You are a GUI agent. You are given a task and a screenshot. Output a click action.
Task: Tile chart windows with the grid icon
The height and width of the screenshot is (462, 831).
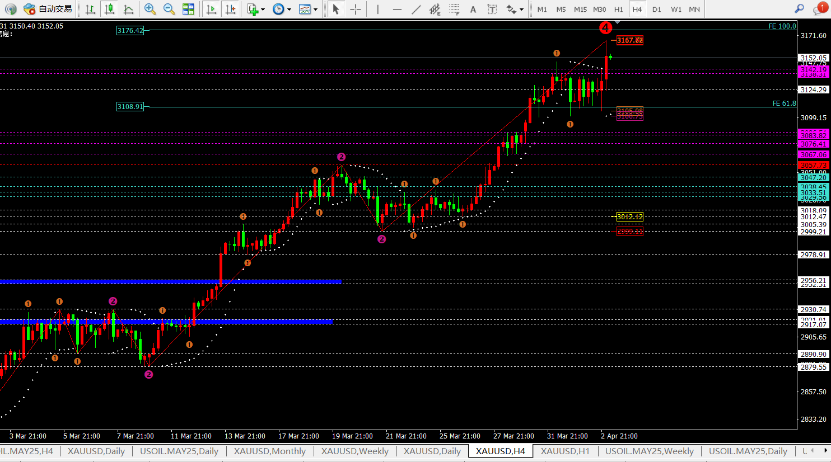pos(188,9)
